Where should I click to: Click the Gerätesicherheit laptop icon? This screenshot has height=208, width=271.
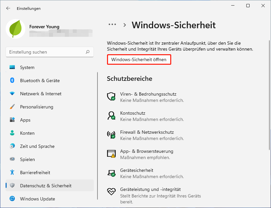click(x=111, y=173)
